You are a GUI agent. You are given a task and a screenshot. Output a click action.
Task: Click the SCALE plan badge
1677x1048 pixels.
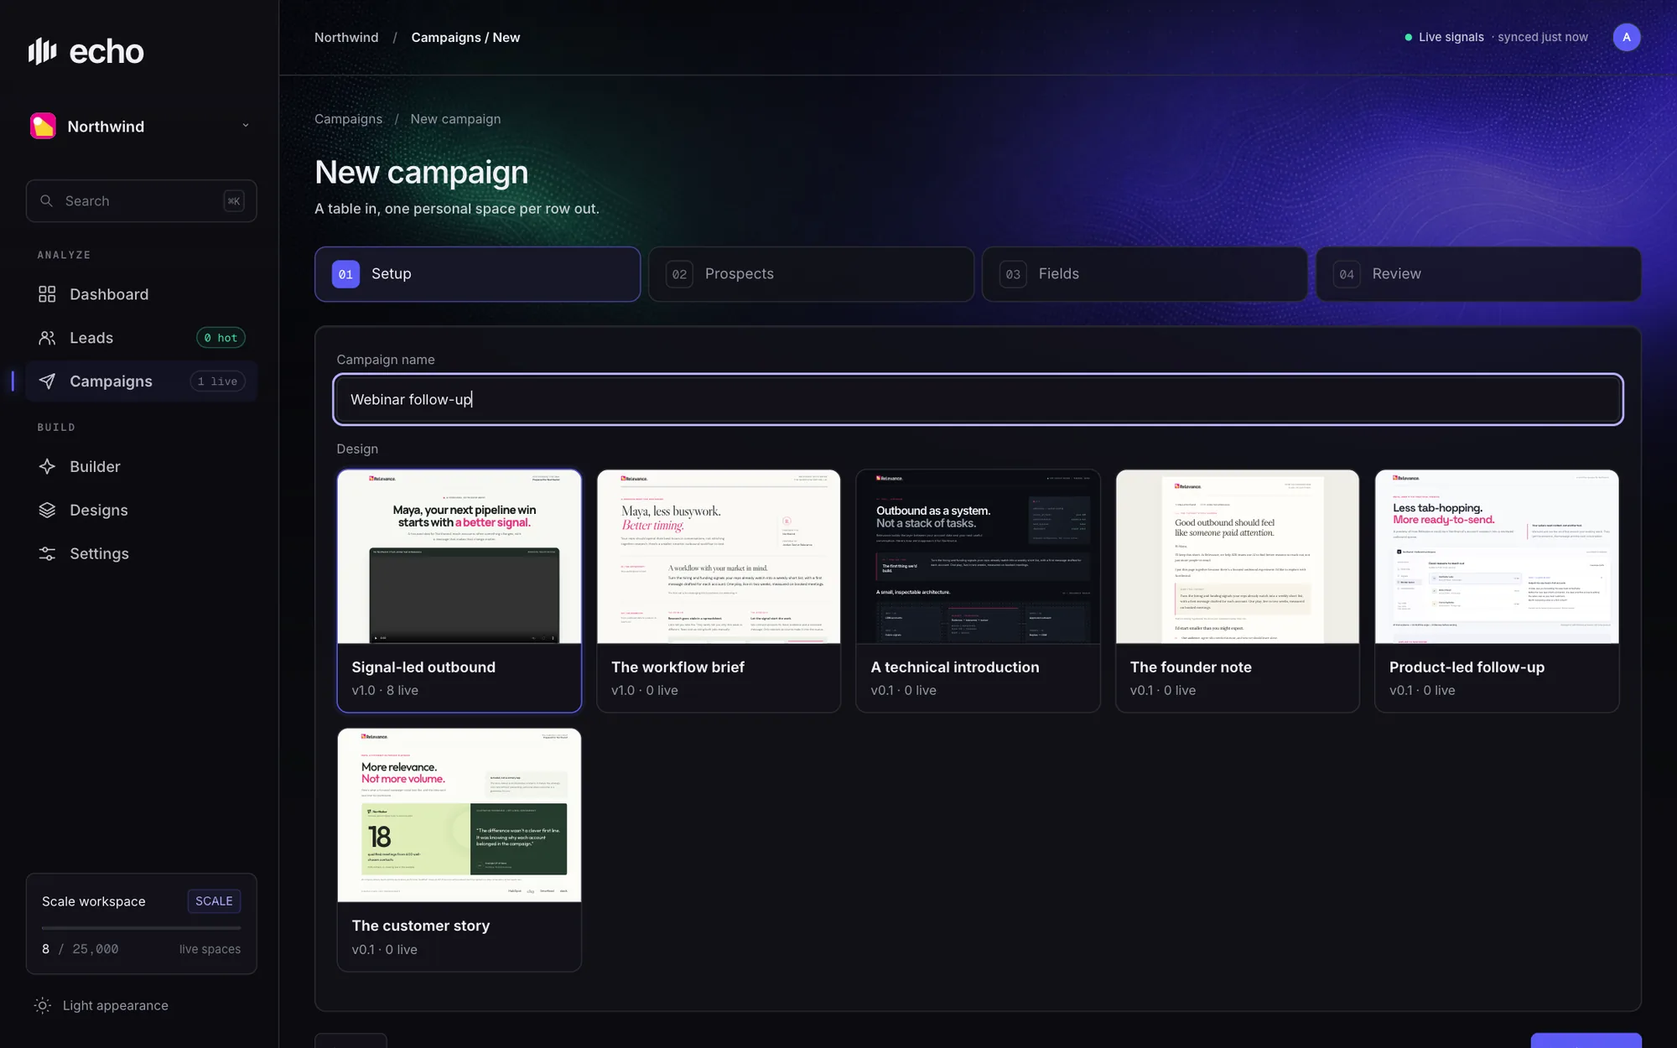(214, 901)
